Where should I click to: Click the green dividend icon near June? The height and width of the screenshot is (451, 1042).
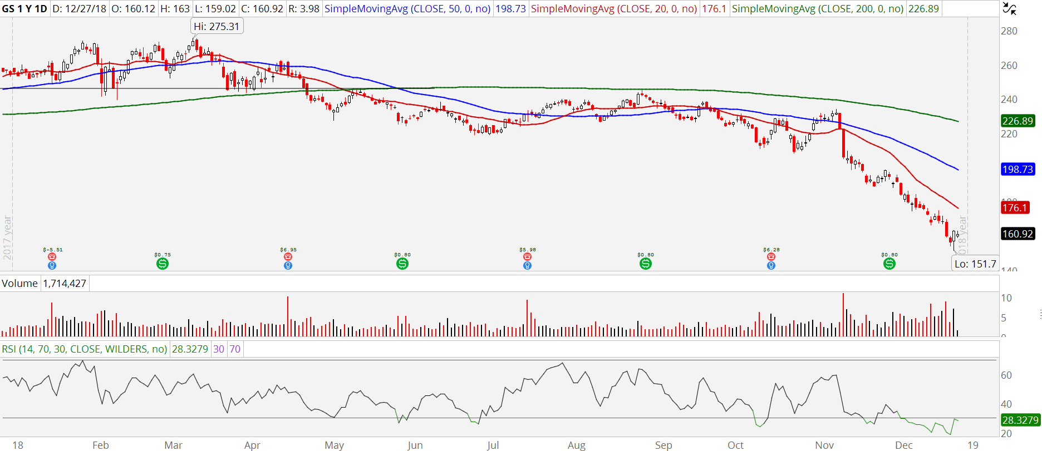point(402,264)
